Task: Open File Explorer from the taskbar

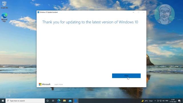Action: [64, 101]
